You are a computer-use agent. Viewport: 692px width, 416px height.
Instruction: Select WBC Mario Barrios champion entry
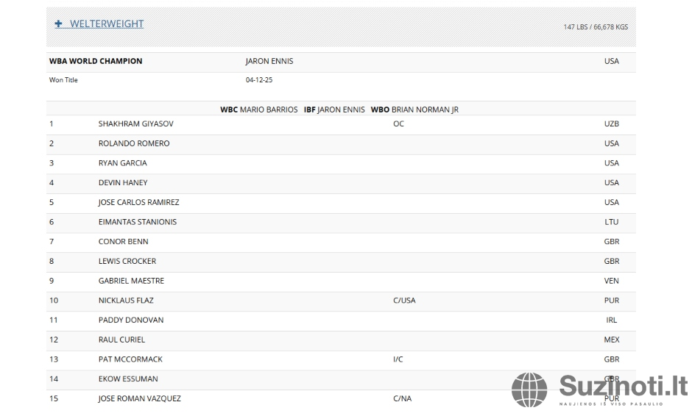click(x=260, y=110)
